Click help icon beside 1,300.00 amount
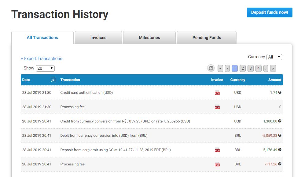Viewport: 301px width, 177px height. click(x=280, y=121)
